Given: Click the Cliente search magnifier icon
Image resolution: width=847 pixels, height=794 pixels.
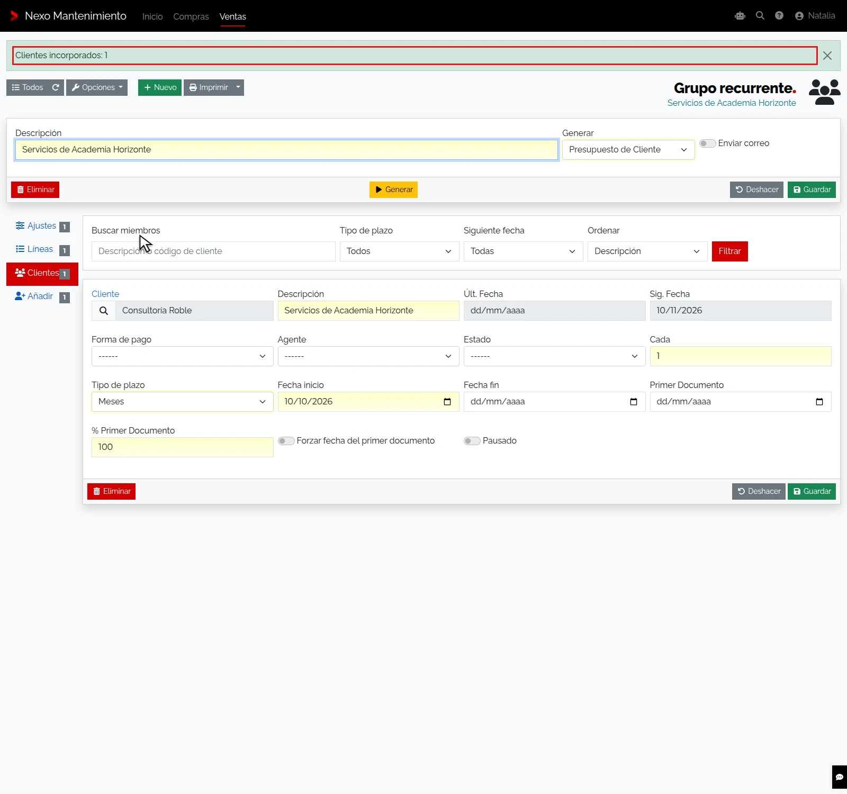Looking at the screenshot, I should tap(104, 311).
